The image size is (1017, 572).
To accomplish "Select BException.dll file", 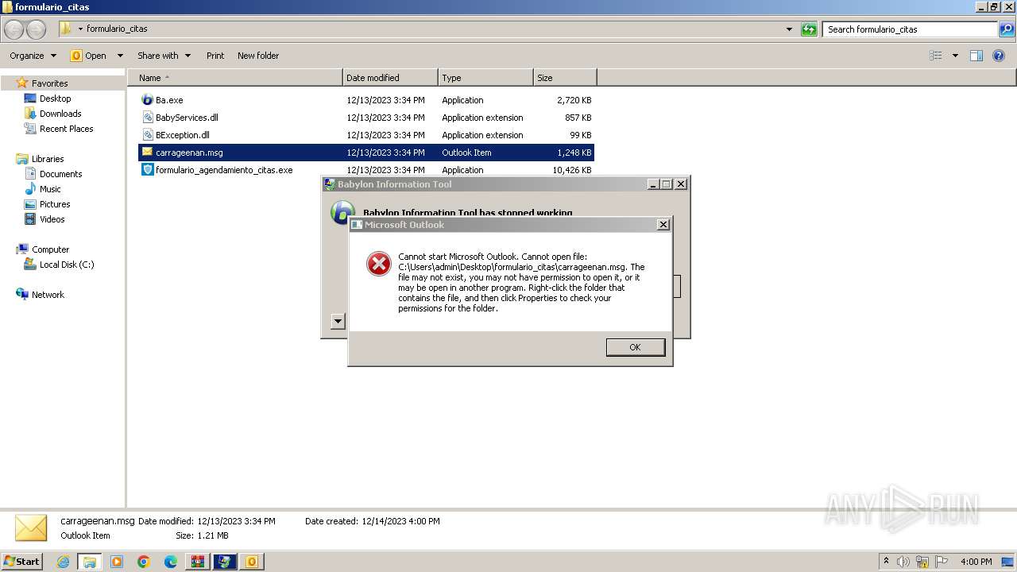I will (366, 135).
